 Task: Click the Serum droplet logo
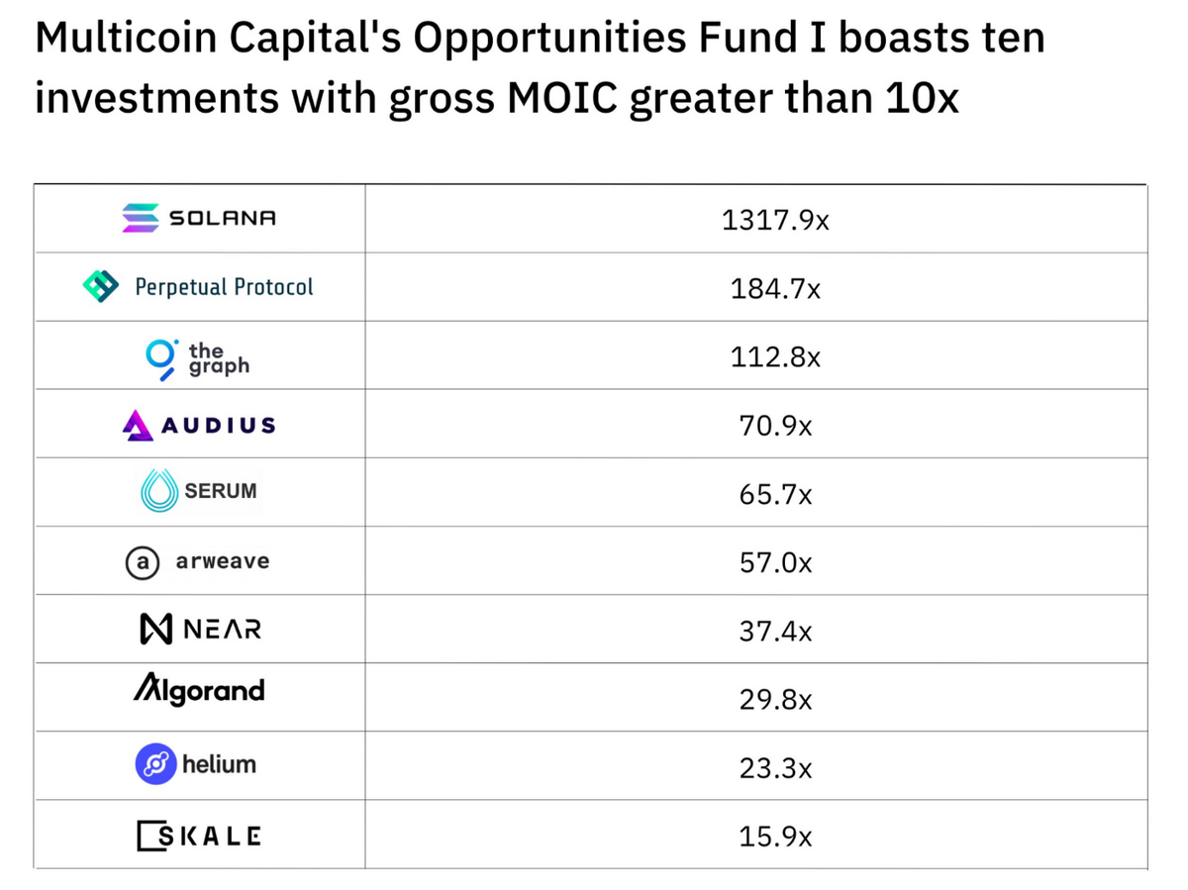coord(158,491)
